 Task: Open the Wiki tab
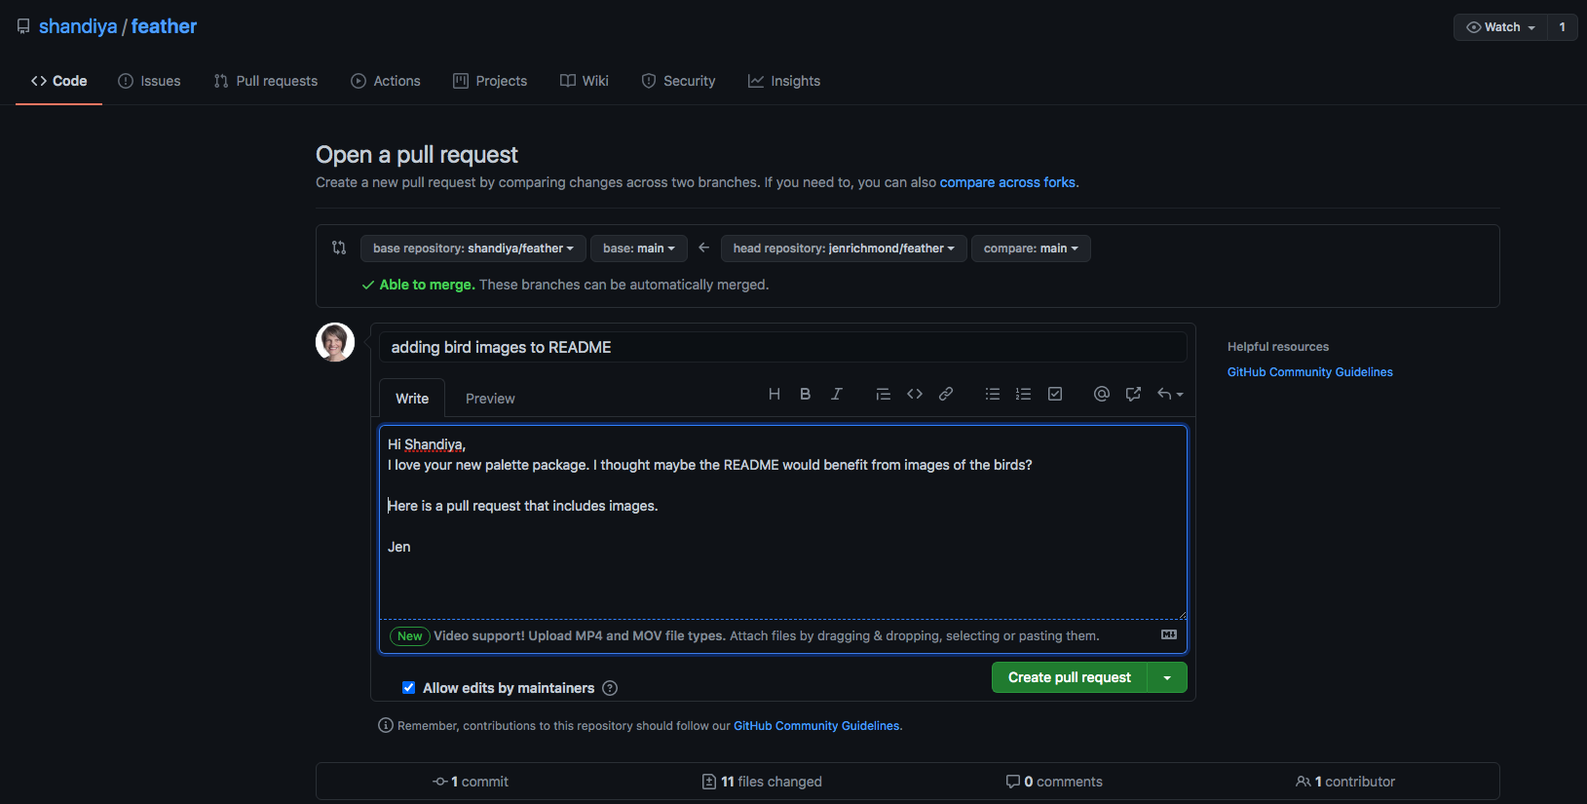[585, 81]
